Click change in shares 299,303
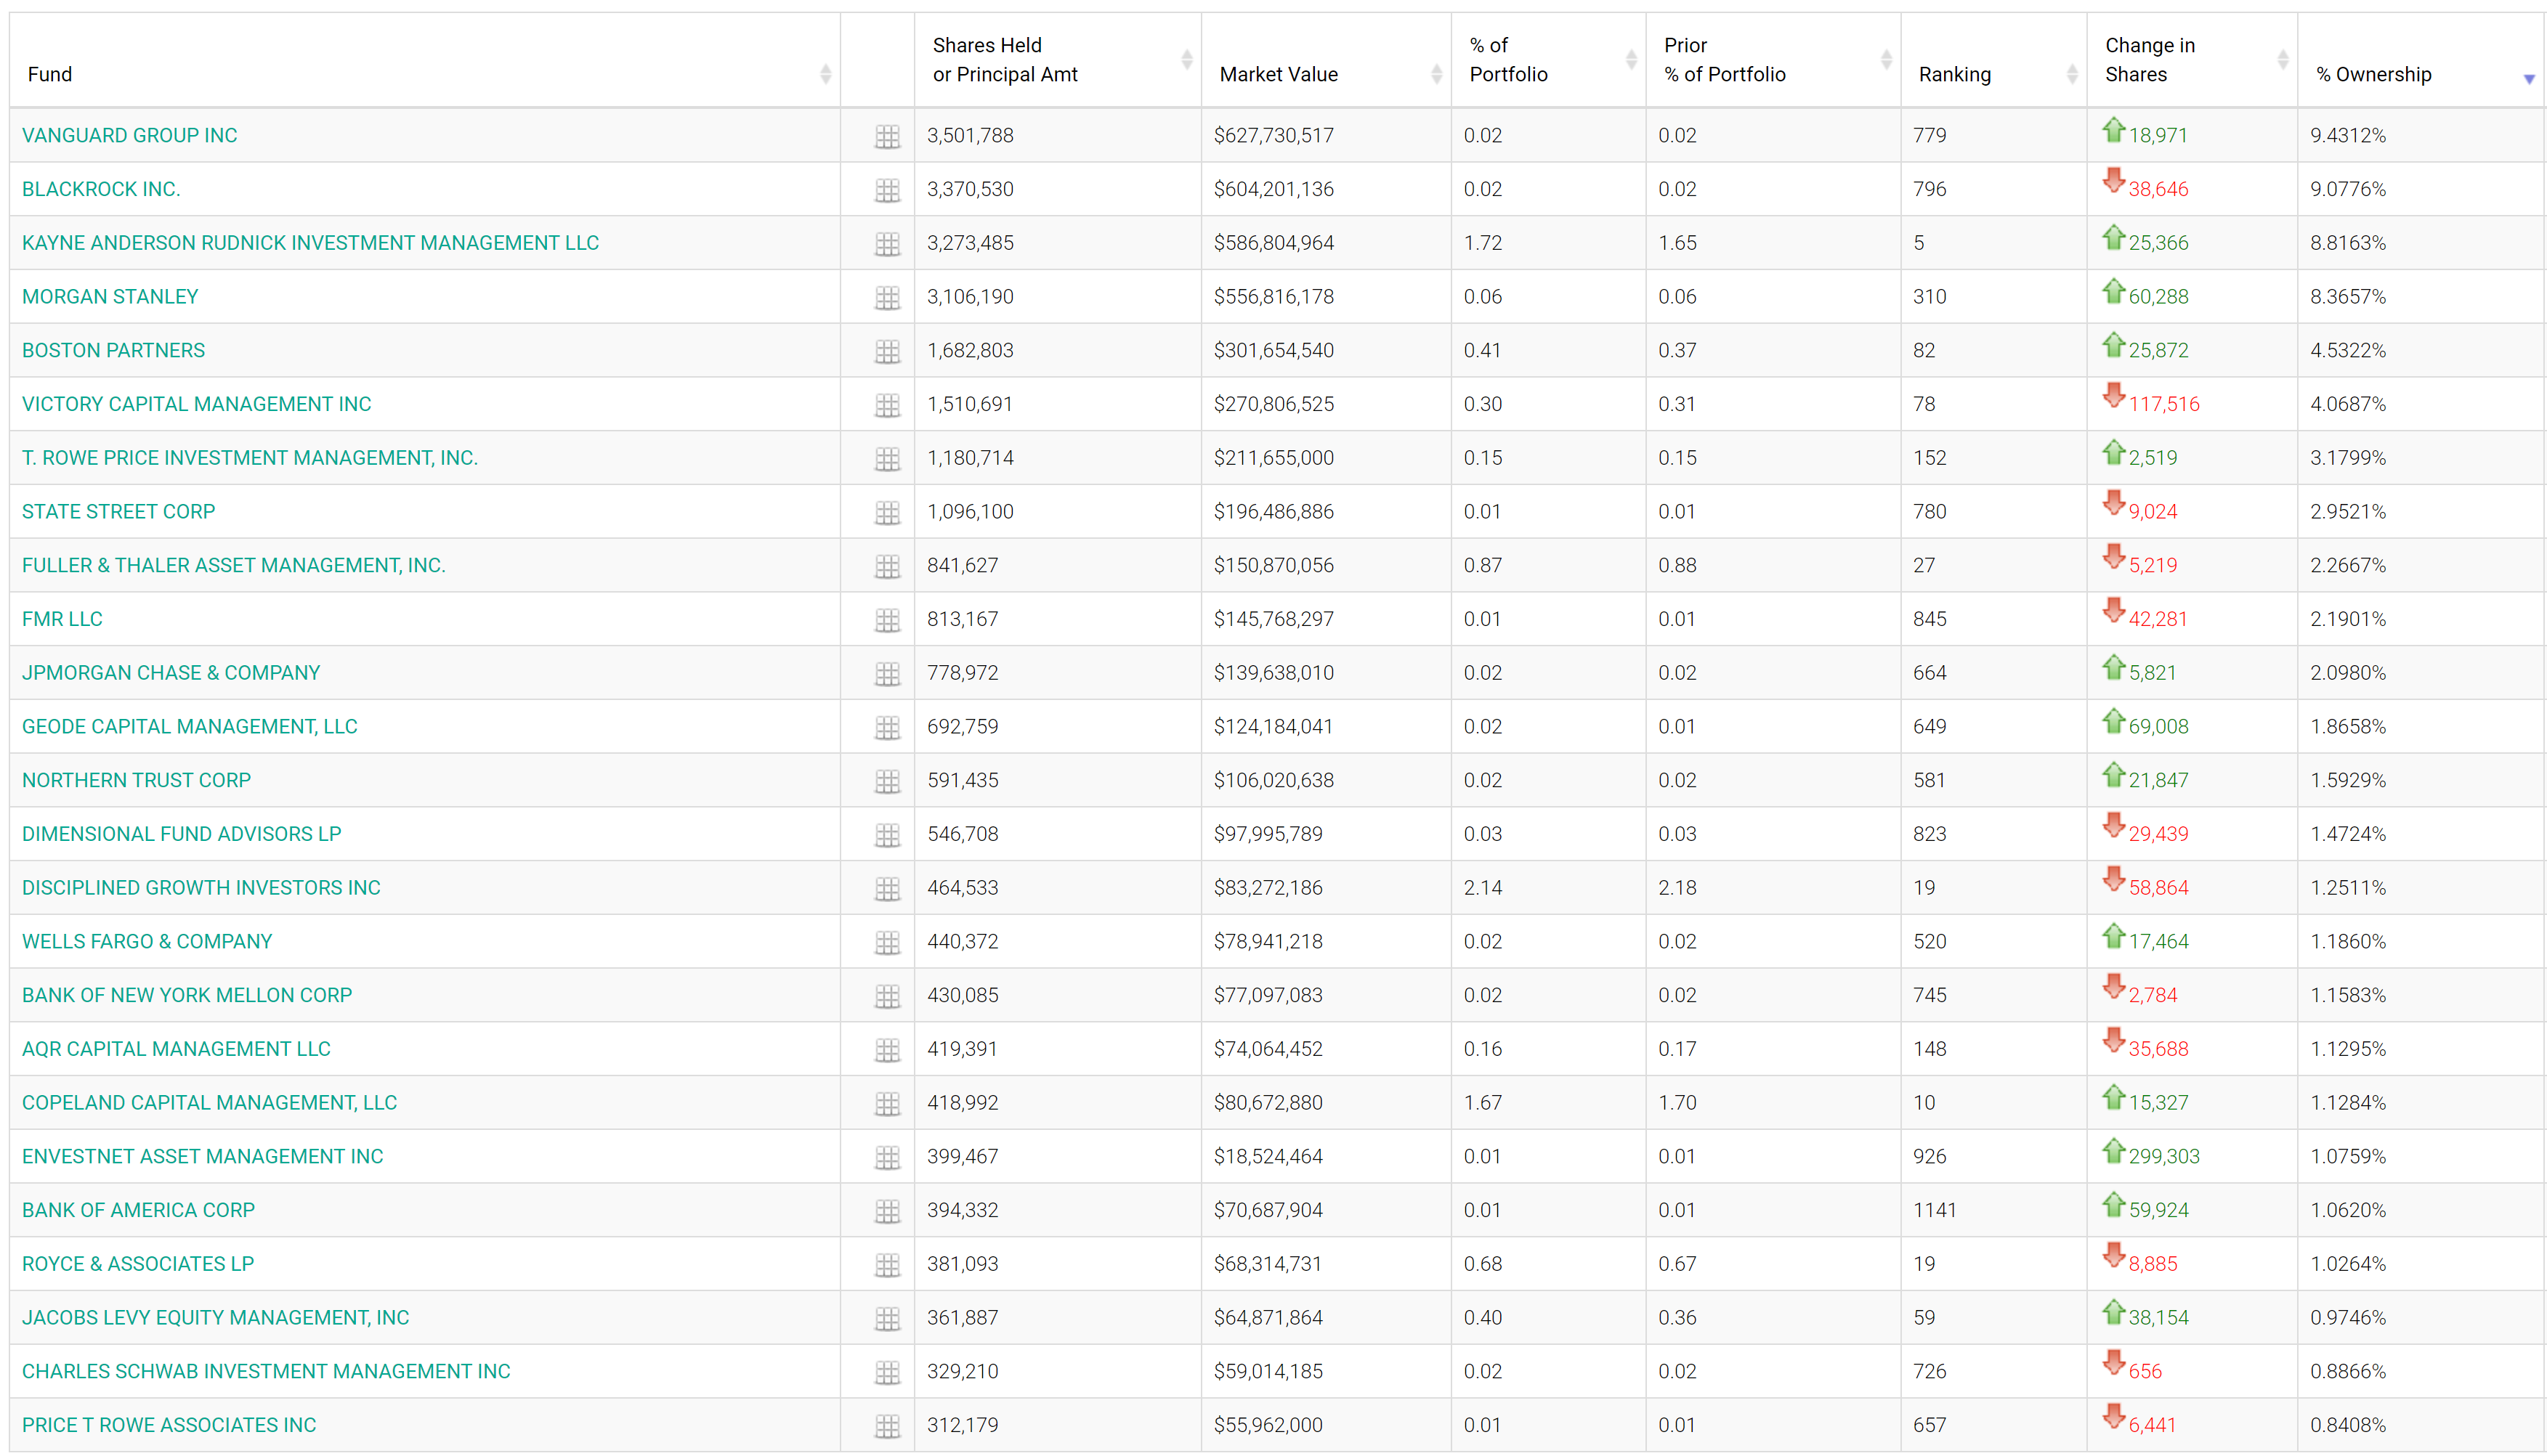Screen dimensions: 2547x1456 [2164, 1156]
